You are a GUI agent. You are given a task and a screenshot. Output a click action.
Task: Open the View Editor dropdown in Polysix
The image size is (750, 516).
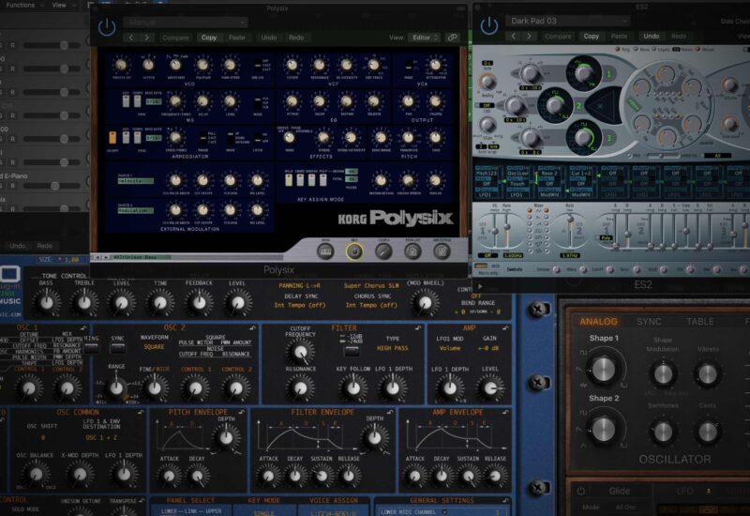pos(424,38)
